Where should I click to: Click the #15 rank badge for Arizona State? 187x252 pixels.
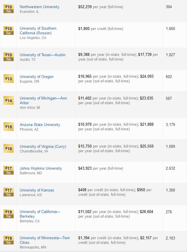(x=8, y=127)
